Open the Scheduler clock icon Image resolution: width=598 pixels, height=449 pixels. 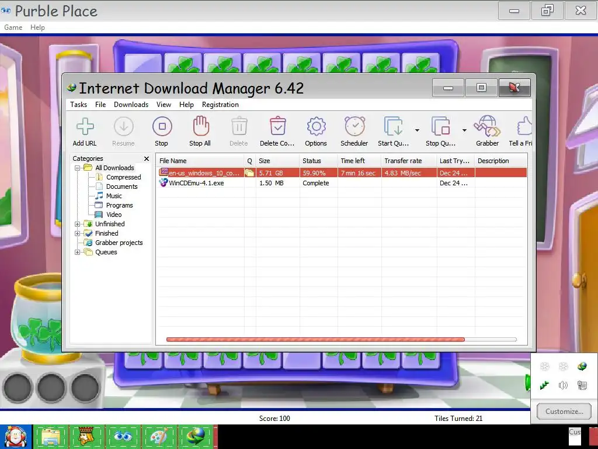(x=354, y=126)
